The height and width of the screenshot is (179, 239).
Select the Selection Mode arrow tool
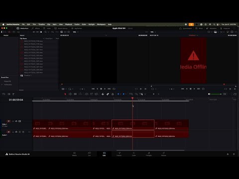[x=65, y=94]
